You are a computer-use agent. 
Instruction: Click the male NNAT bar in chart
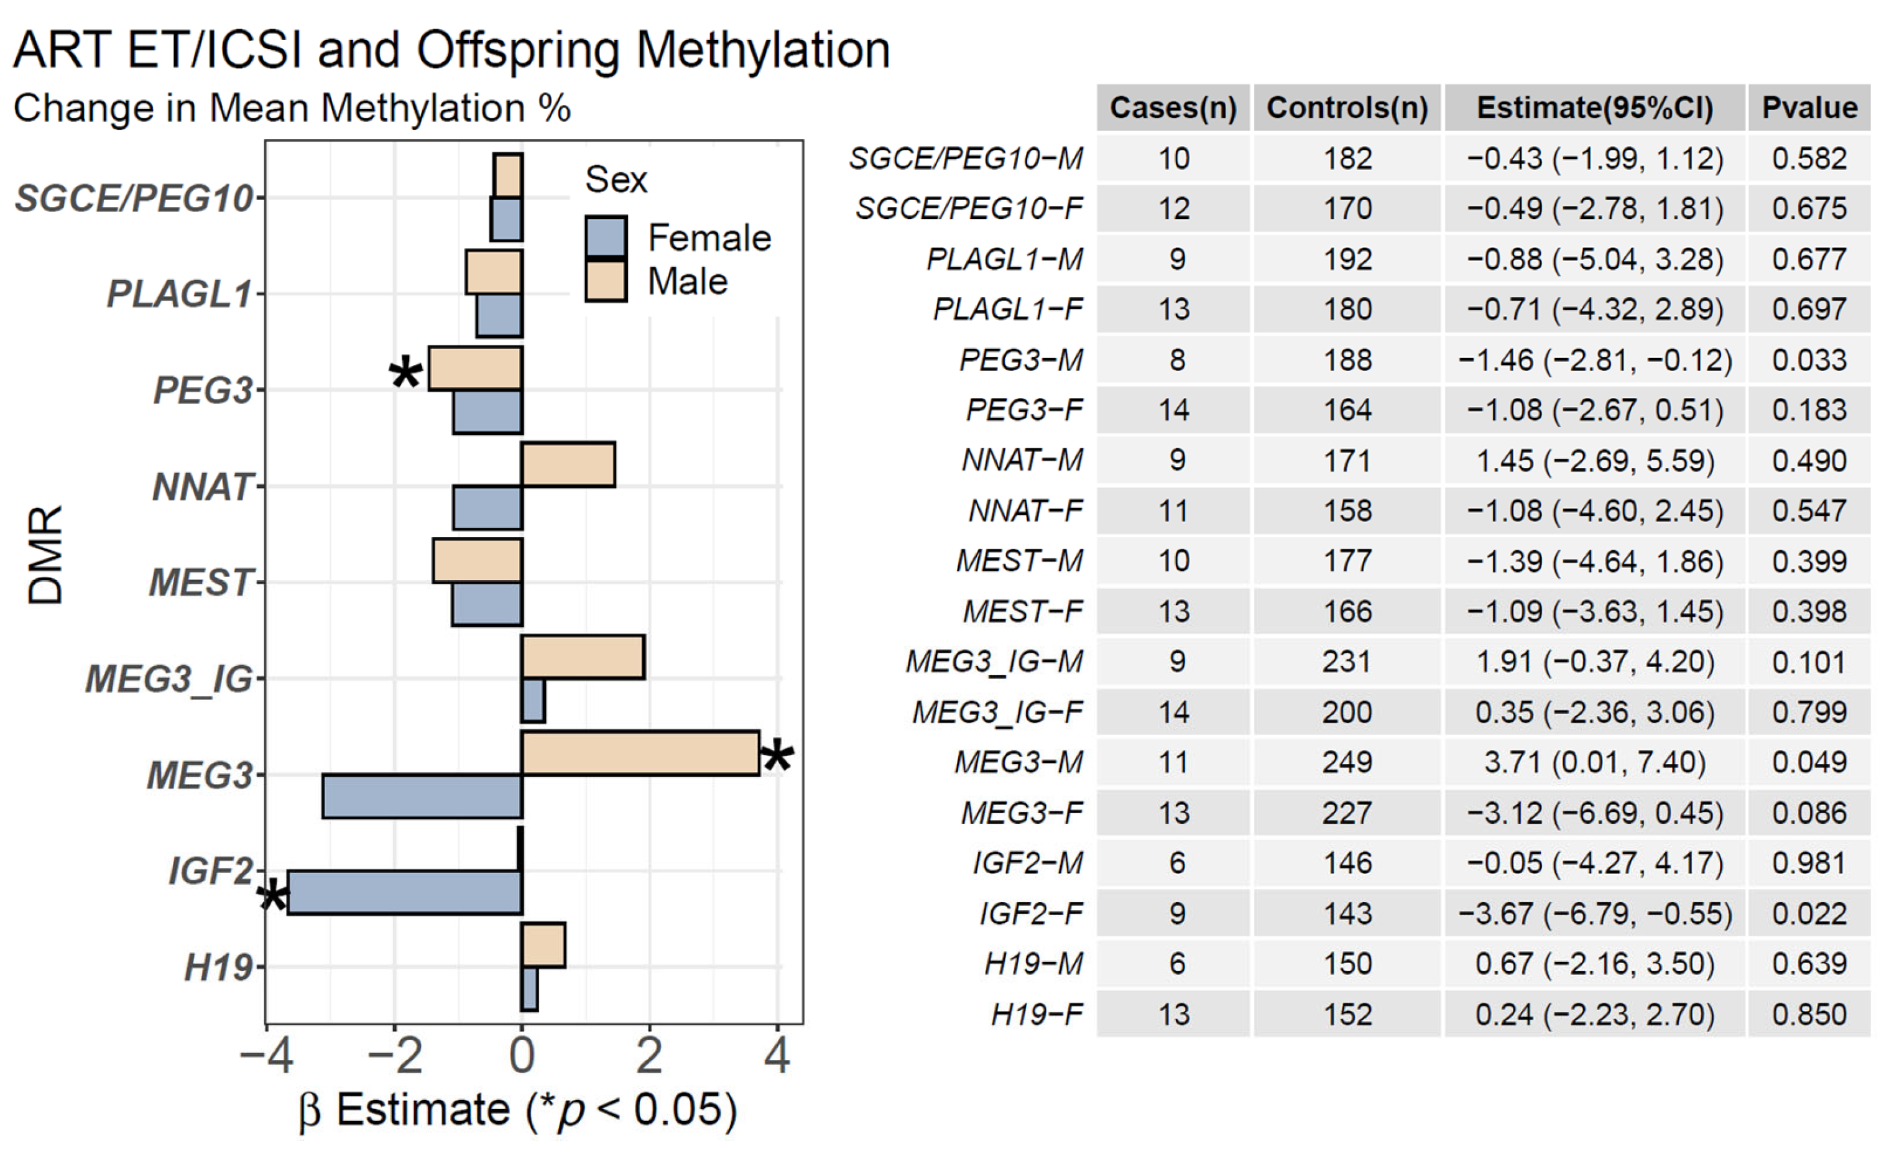click(x=568, y=464)
